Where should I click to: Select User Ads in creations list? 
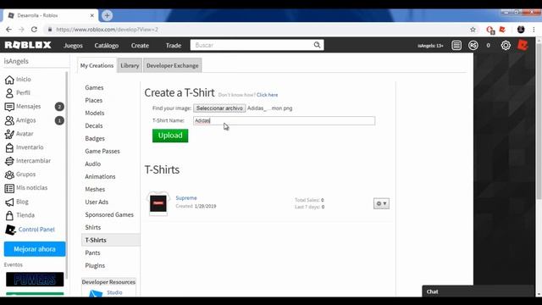(x=97, y=202)
